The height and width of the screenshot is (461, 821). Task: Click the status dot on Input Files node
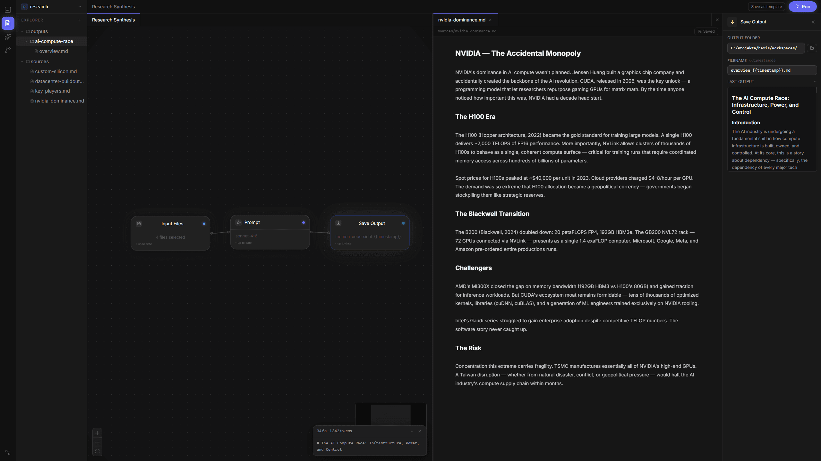[204, 224]
